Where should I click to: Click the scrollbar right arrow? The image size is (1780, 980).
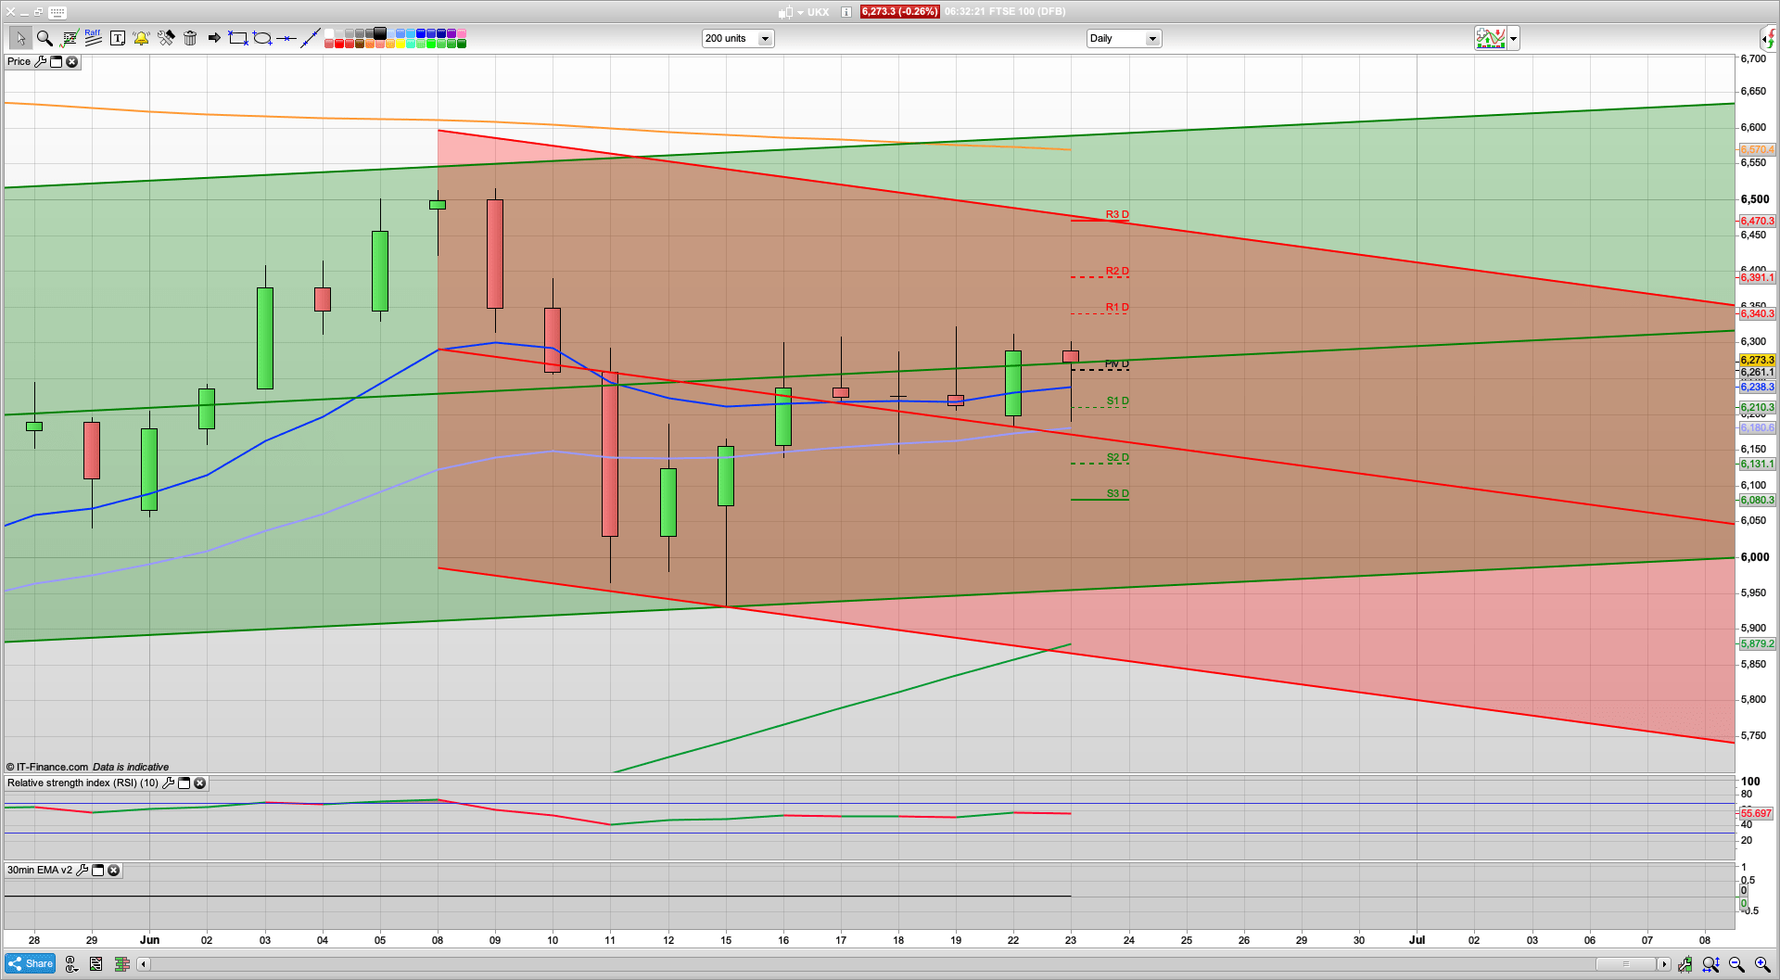click(x=1664, y=964)
